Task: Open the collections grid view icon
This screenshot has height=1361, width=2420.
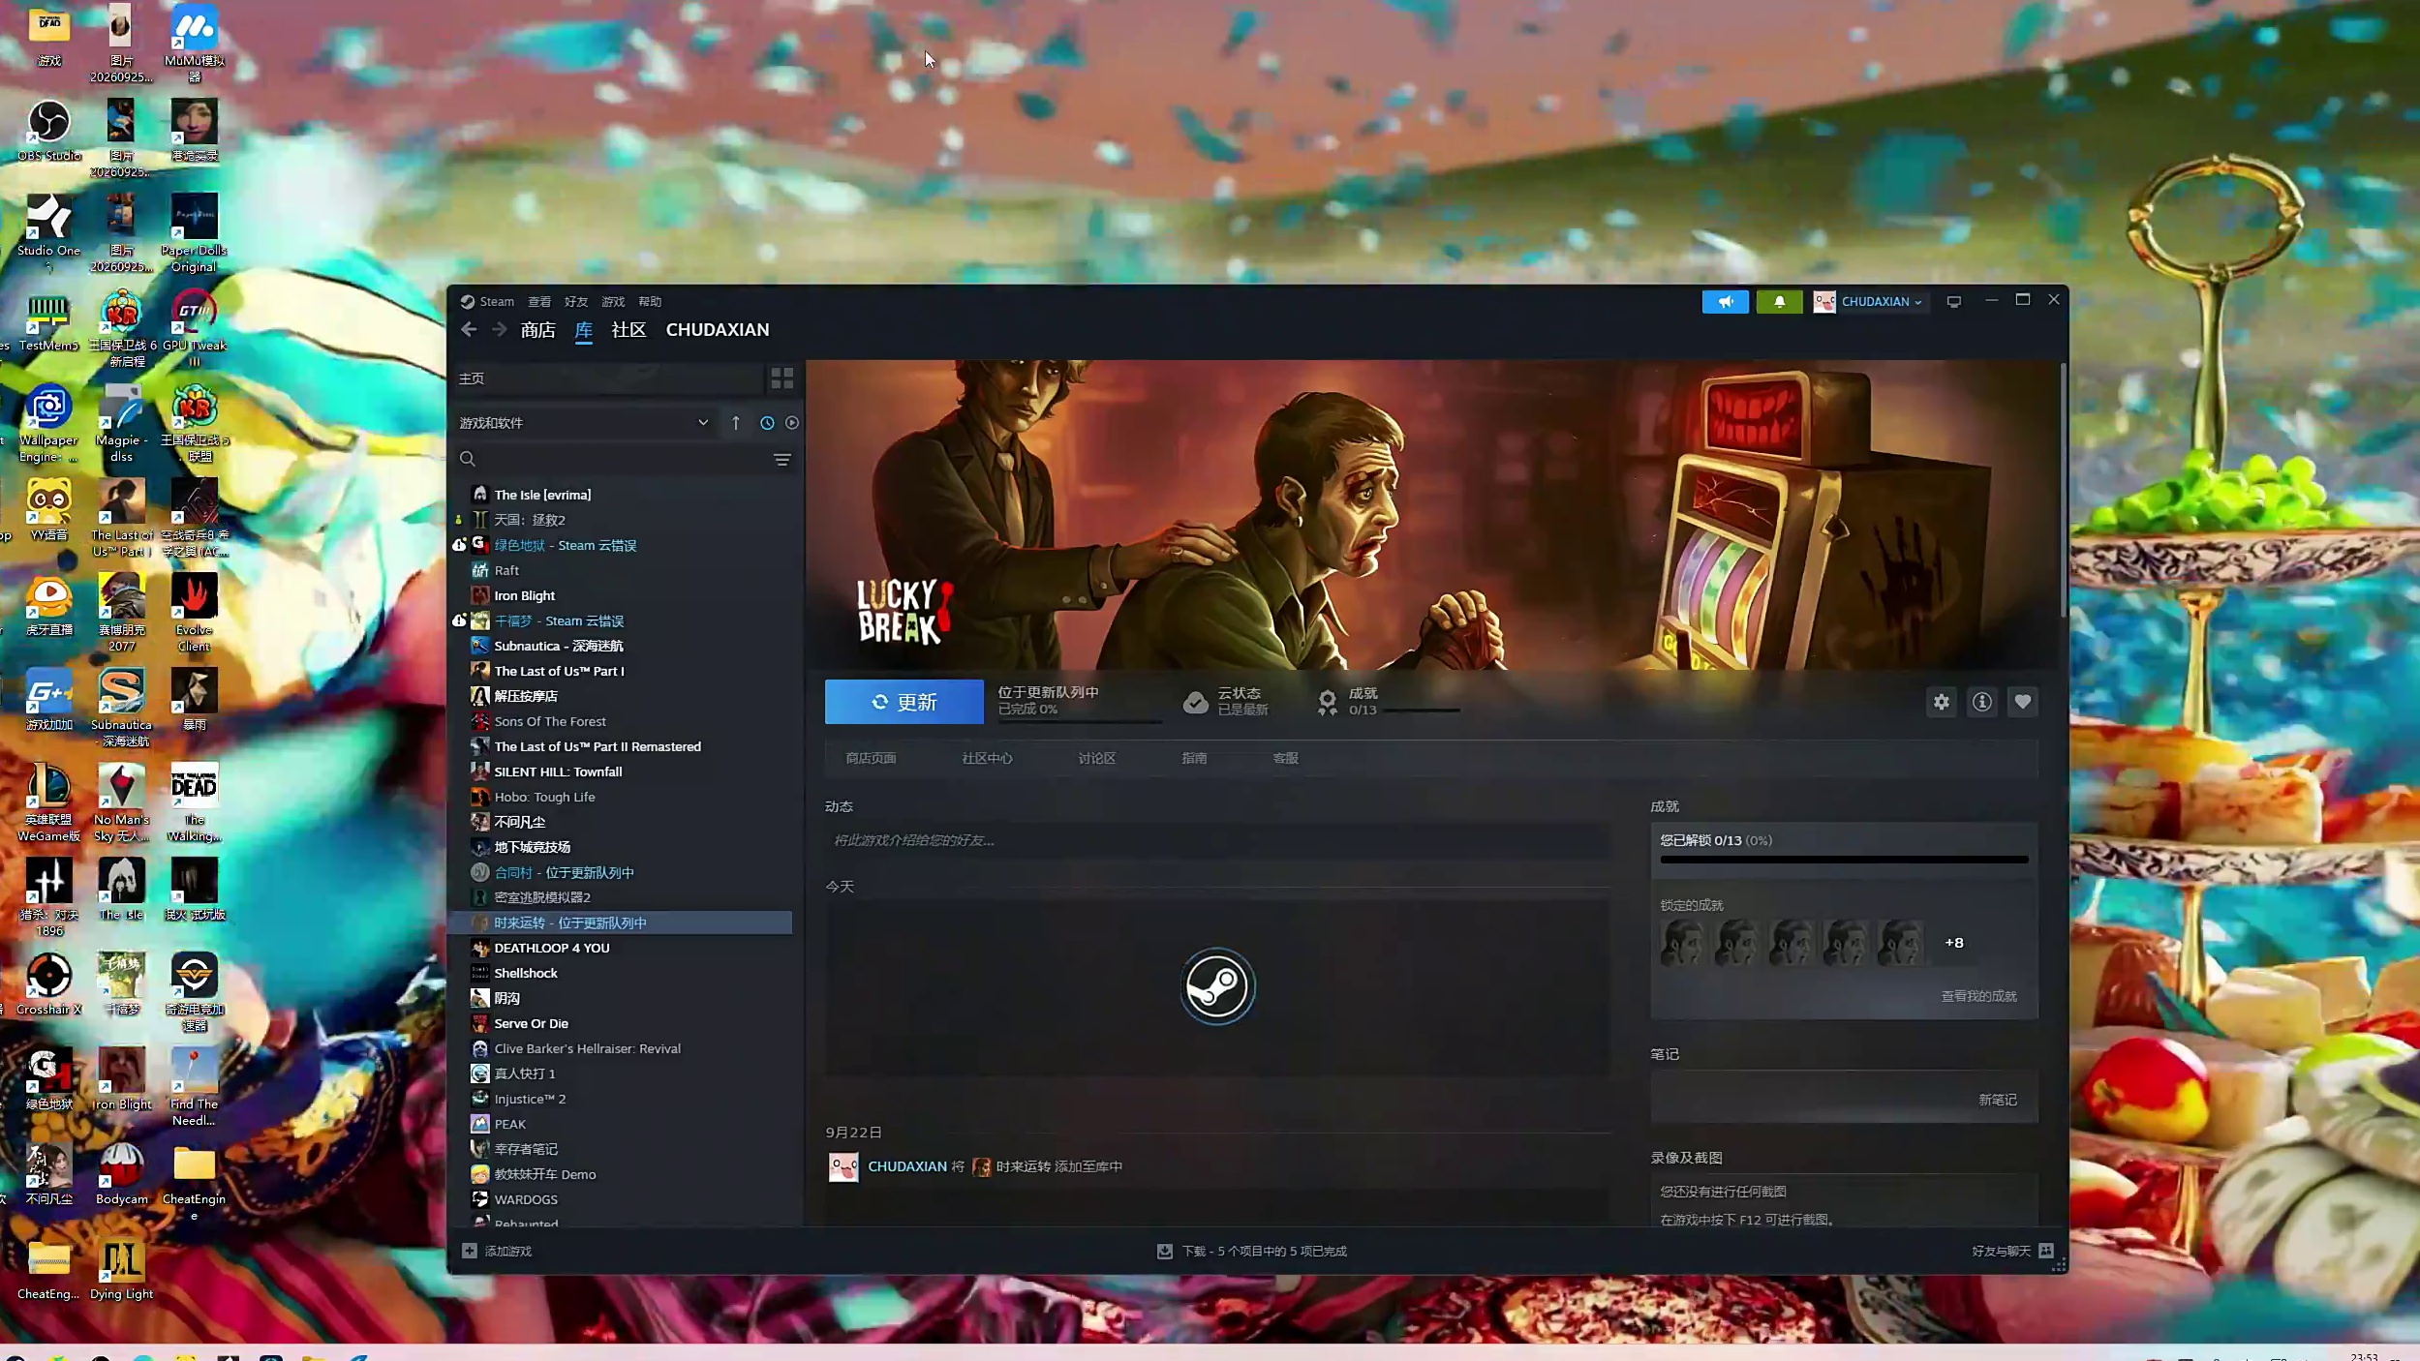Action: tap(782, 378)
